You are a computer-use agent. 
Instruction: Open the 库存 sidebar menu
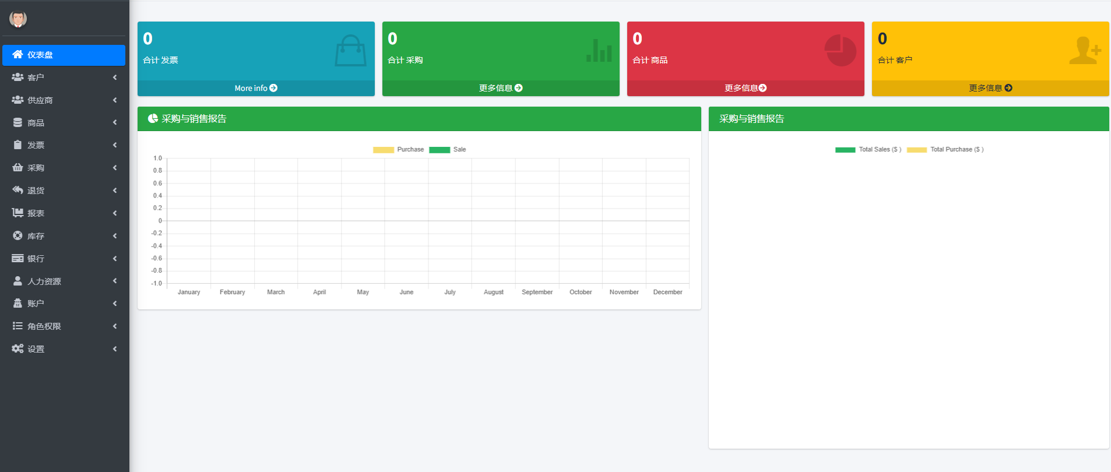click(36, 236)
